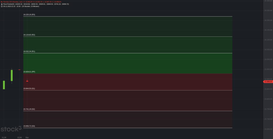Click the 16.032,34 (R1) resistance label
The image size is (273, 139).
tap(29, 51)
